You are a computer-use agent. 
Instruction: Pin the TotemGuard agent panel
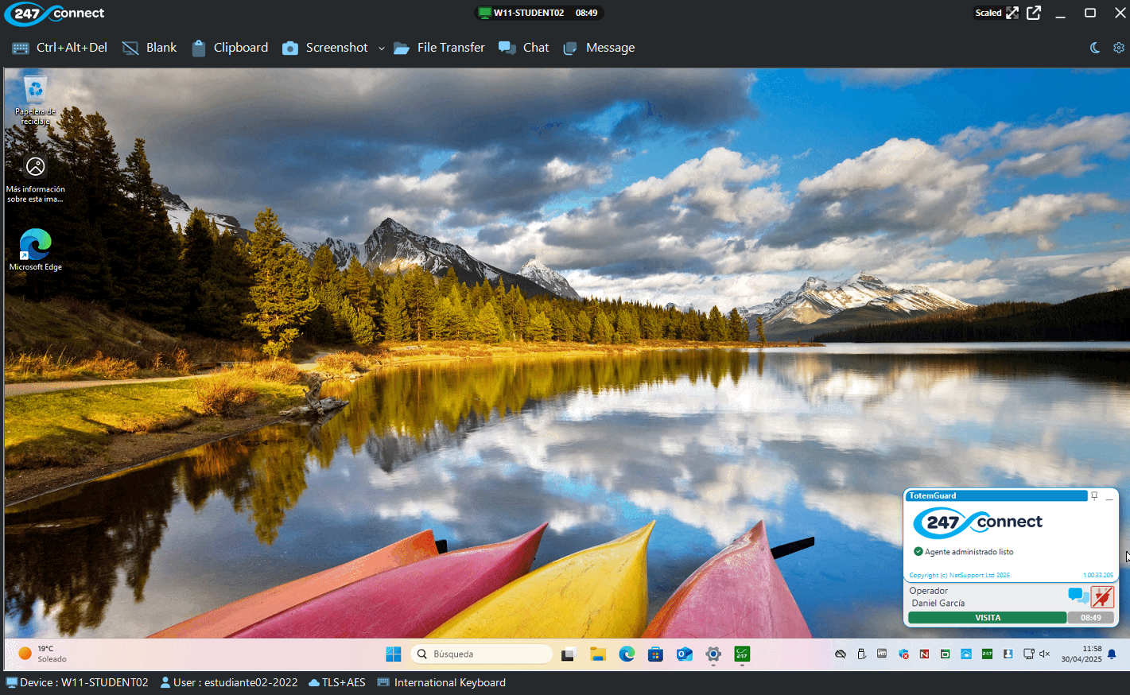(1094, 496)
